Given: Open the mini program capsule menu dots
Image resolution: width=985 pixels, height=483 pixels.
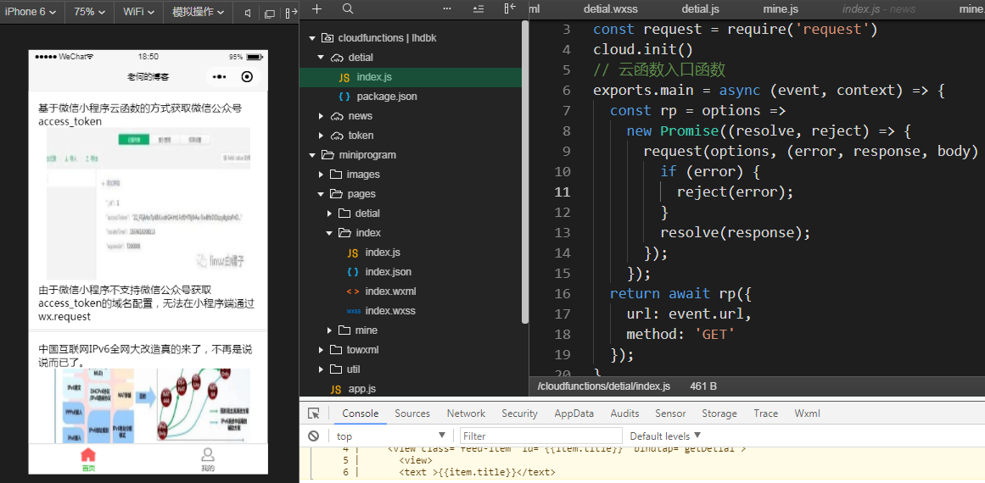Looking at the screenshot, I should (219, 76).
